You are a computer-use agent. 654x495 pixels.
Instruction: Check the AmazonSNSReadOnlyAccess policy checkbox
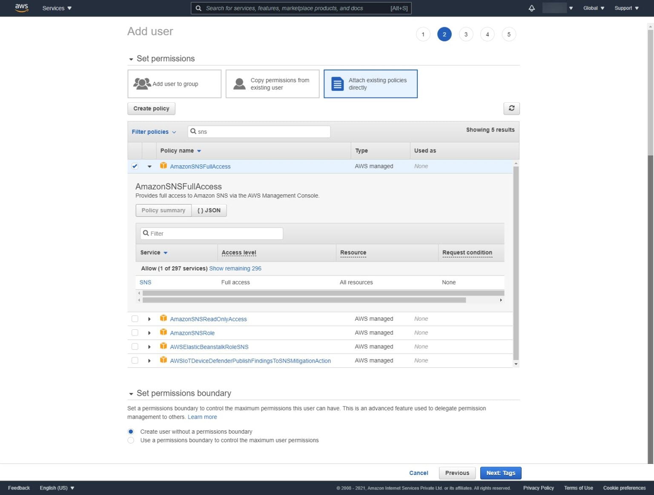coord(135,319)
